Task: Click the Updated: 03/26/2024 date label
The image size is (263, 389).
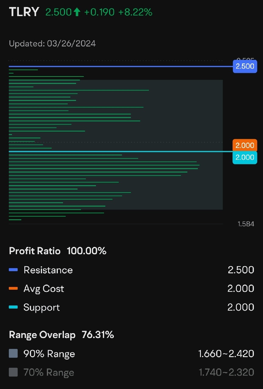Action: 52,43
